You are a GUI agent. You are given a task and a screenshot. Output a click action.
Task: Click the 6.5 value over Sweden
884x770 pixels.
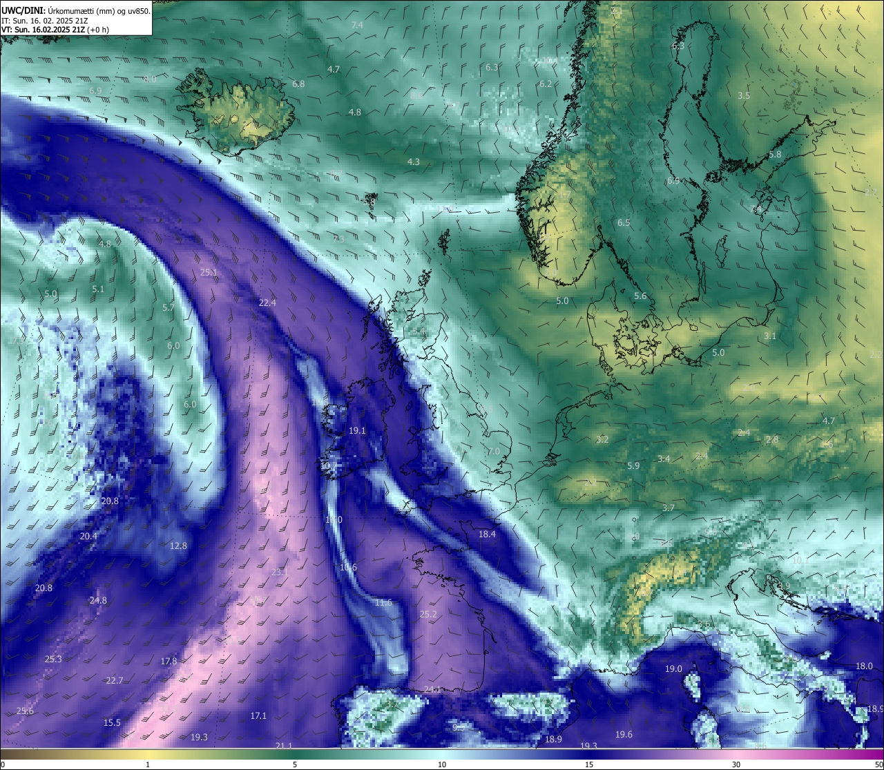point(624,223)
